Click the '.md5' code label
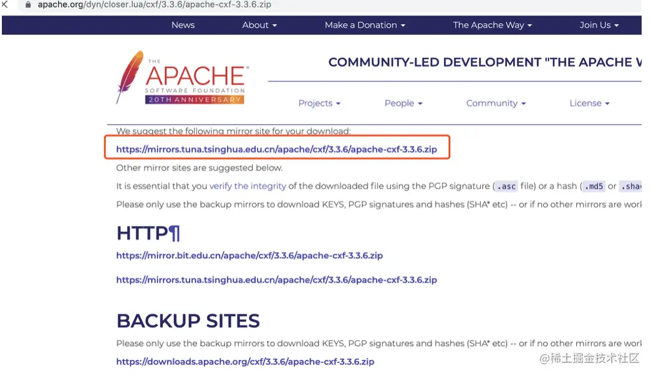The image size is (651, 376). (594, 187)
